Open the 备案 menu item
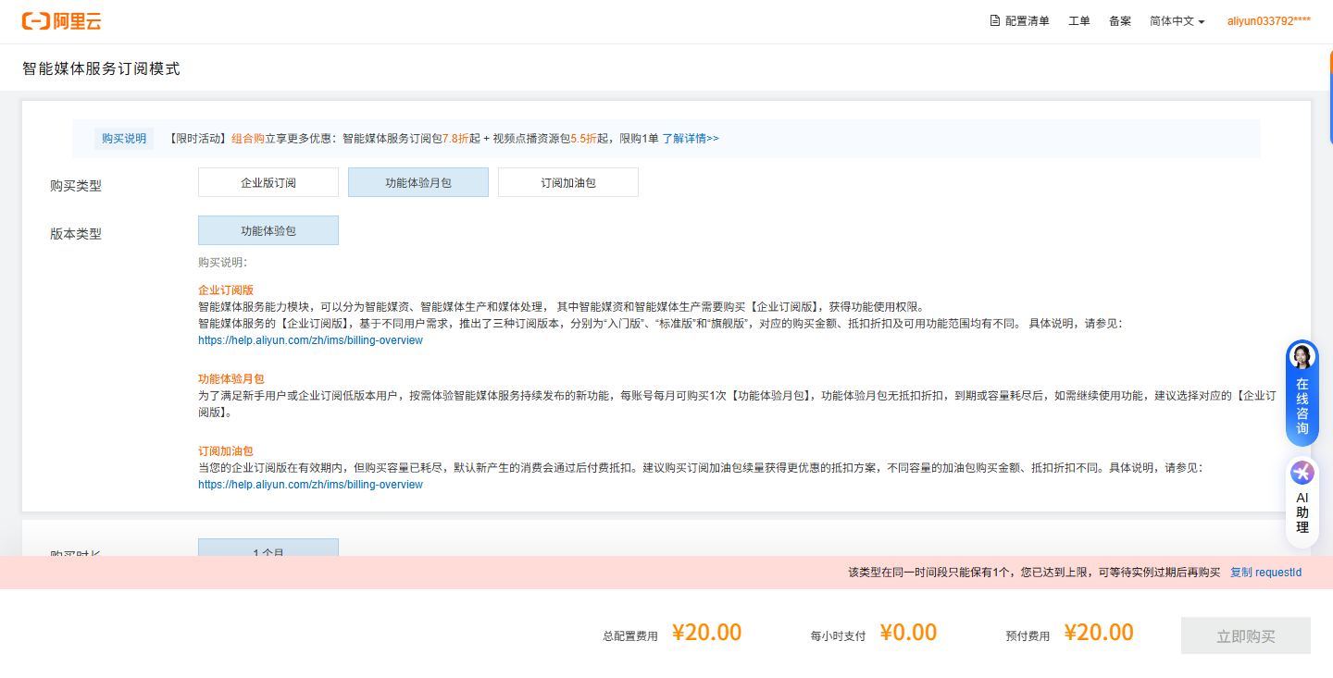 click(1120, 21)
